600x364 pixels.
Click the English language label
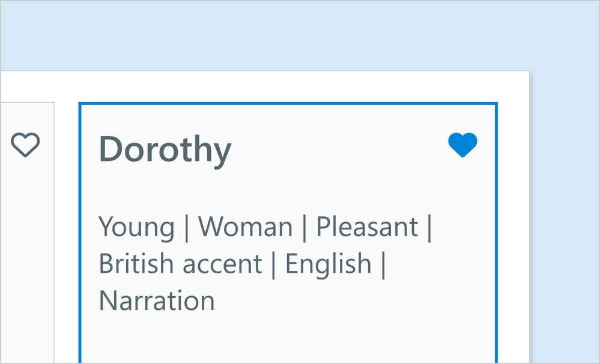pyautogui.click(x=328, y=264)
